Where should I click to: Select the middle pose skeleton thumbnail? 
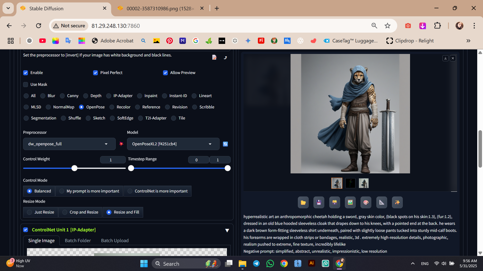coord(350,183)
